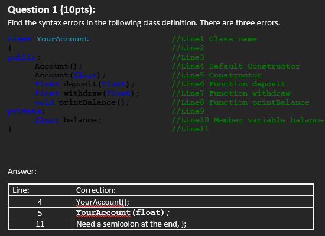Click the table cell containing line number 4
Viewport: 325px width, 236px height.
pyautogui.click(x=40, y=202)
